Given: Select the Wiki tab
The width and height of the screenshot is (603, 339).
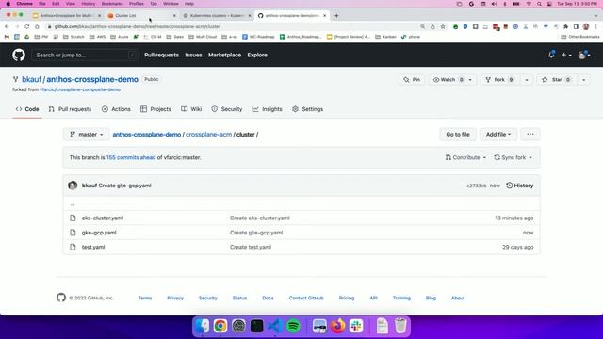Looking at the screenshot, I should click(191, 109).
